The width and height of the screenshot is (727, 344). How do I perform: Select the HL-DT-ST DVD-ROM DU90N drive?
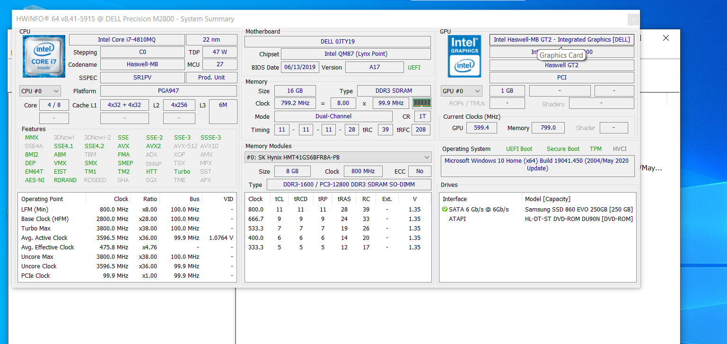(578, 219)
